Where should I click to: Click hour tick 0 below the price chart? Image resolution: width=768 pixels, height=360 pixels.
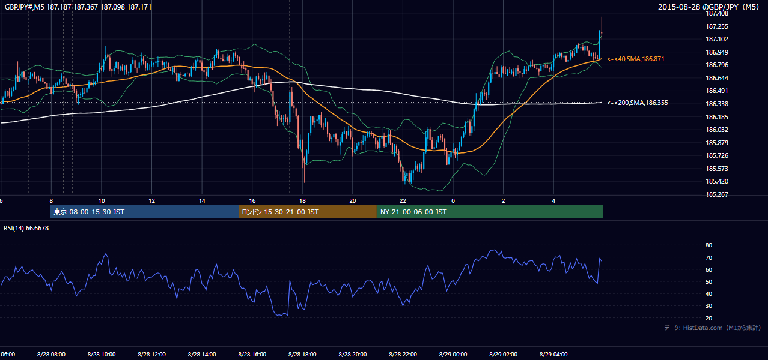click(453, 200)
